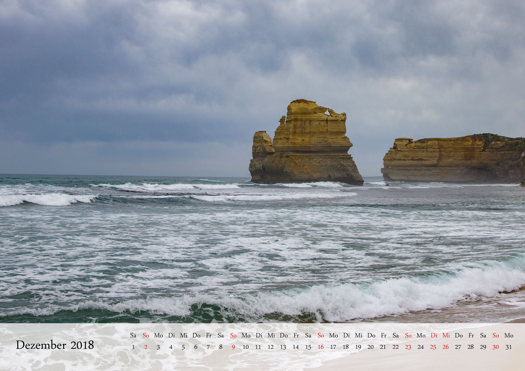Select date 19 in the calendar

[358, 347]
